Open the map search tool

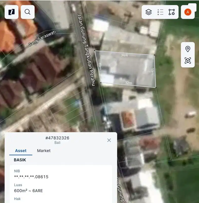pyautogui.click(x=28, y=12)
